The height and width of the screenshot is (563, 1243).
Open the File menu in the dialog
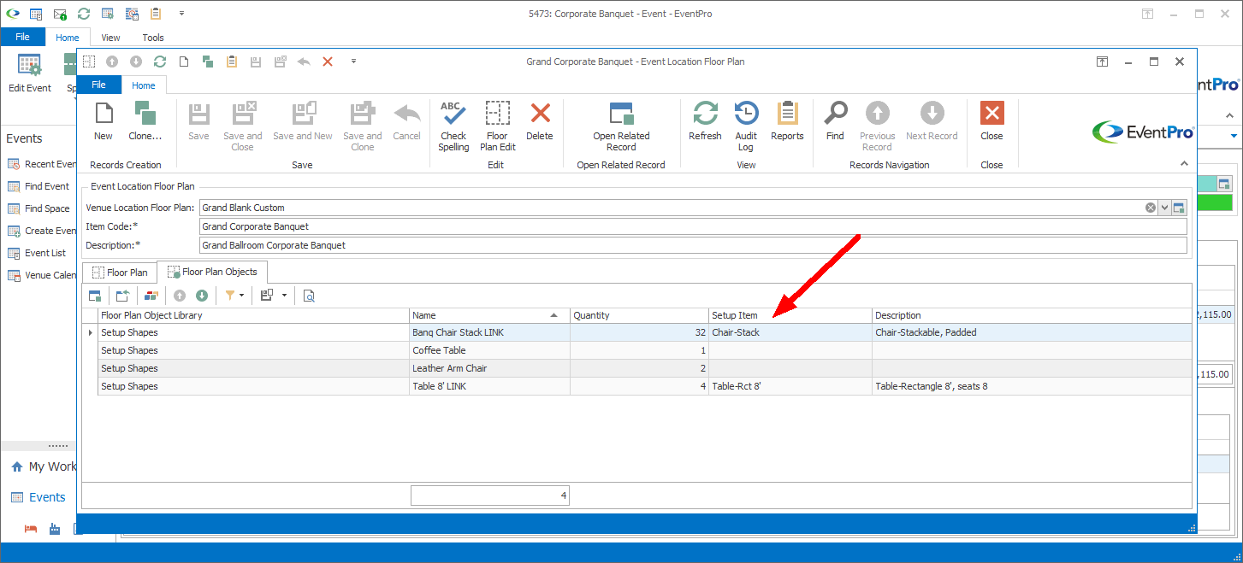click(x=99, y=85)
